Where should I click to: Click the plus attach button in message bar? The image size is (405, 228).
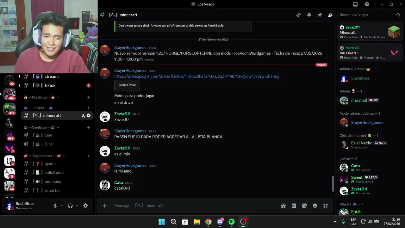pos(105,206)
